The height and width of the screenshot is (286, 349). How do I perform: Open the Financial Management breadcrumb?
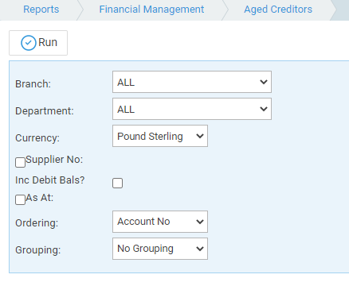tap(151, 10)
